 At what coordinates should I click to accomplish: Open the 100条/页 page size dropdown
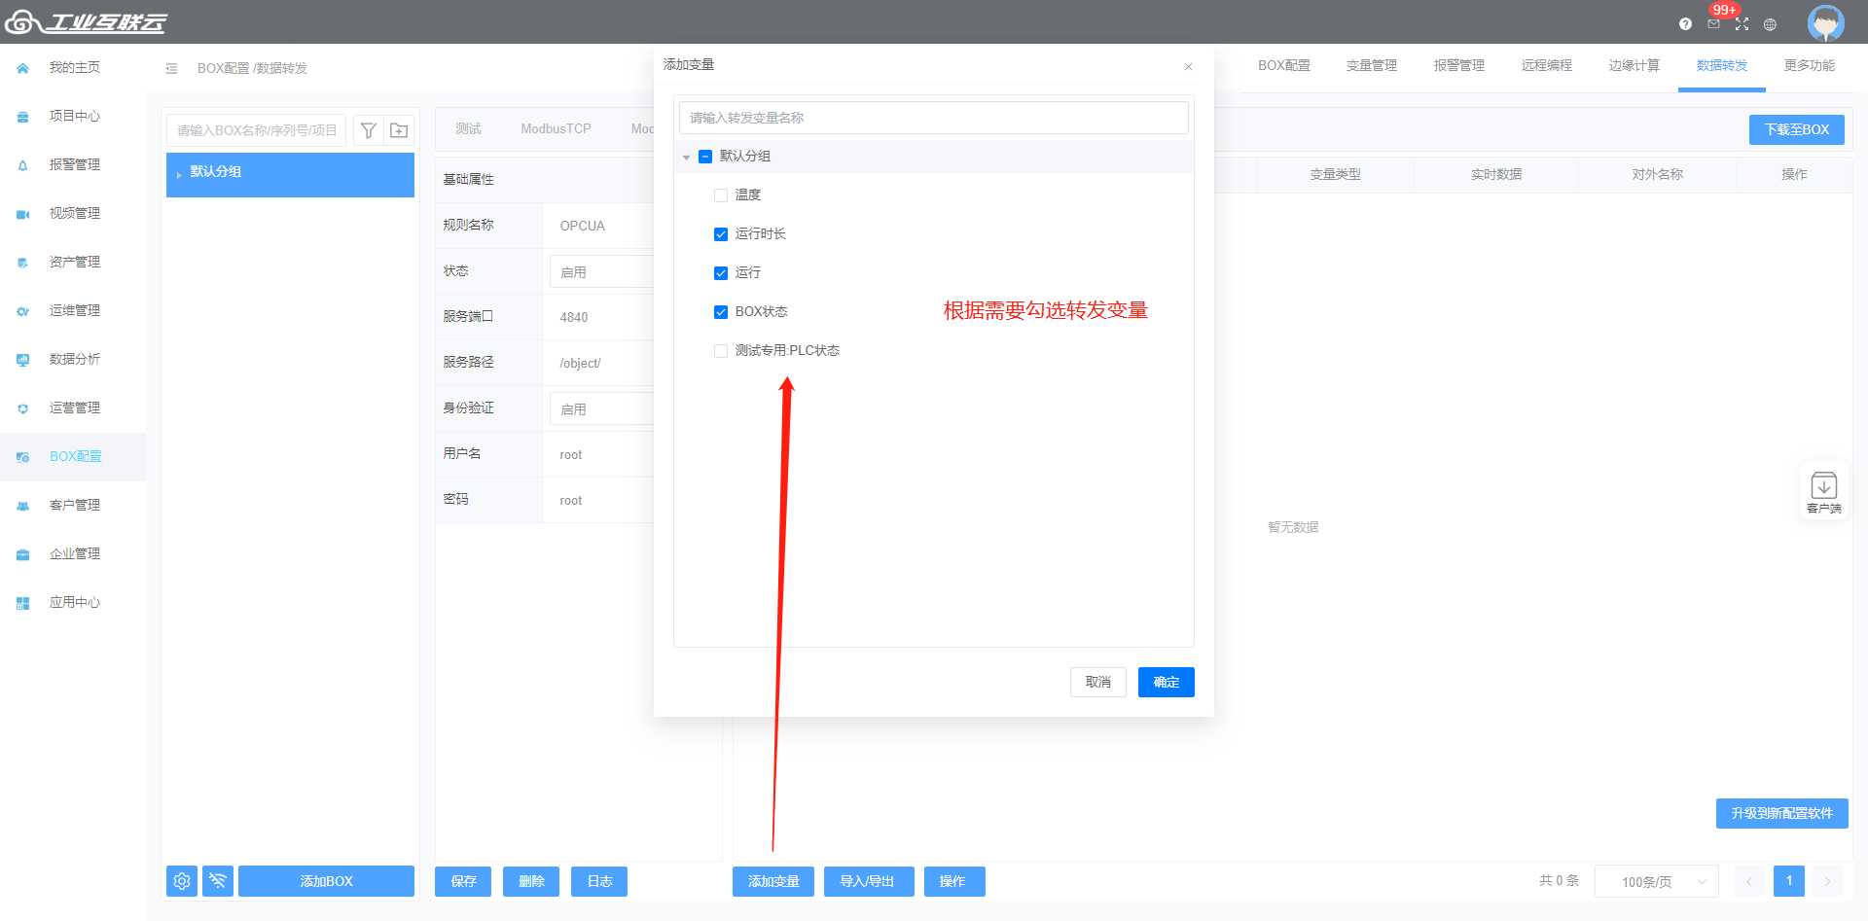[x=1656, y=881]
